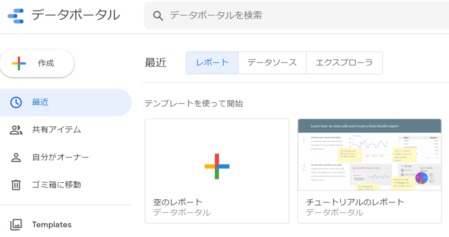The image size is (449, 237).
Task: Focus the データポータルを検索 search field
Action: point(297,15)
